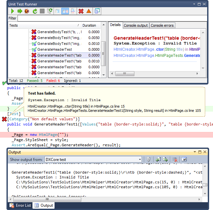Screen dimensions: 213x210
Task: Stop test execution with the gray square
Action: (42, 11)
